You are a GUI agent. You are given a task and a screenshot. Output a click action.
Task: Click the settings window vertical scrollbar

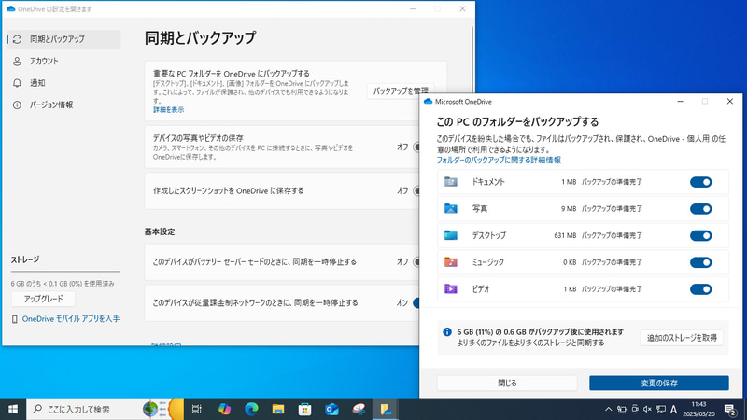(472, 60)
